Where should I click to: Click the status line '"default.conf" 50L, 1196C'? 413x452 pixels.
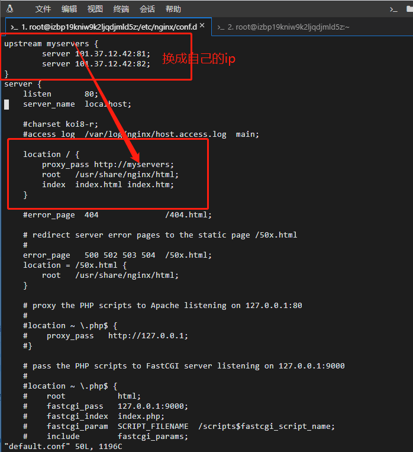coord(63,447)
